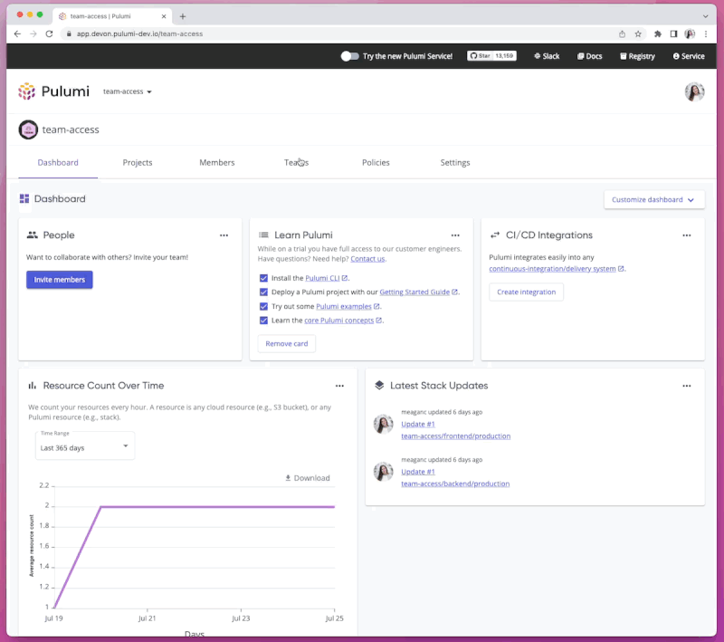Click avatar beside frontend/production update
724x642 pixels.
[383, 424]
